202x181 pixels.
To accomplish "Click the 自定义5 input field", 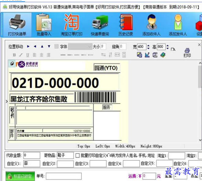I will 165,164.
